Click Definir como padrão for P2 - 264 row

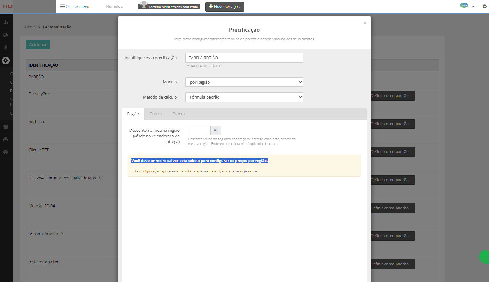(x=393, y=180)
